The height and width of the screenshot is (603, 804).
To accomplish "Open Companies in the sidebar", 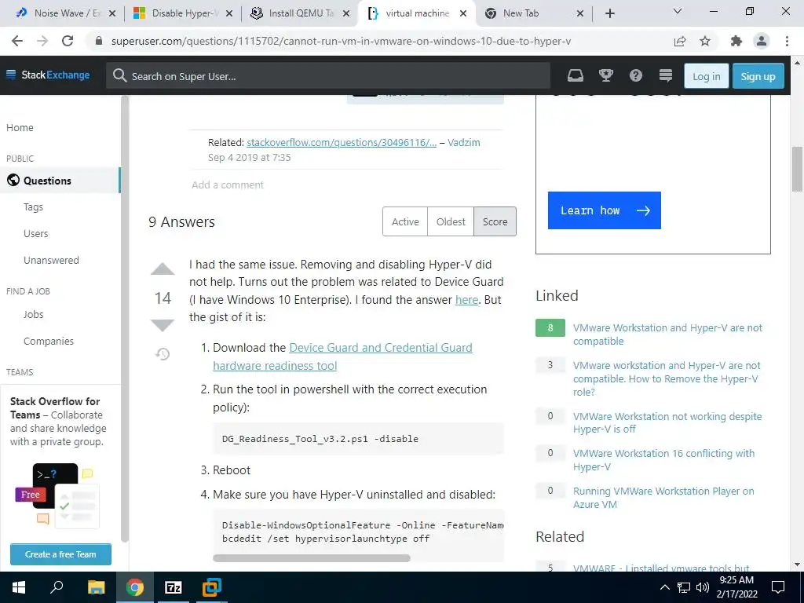I will click(49, 341).
